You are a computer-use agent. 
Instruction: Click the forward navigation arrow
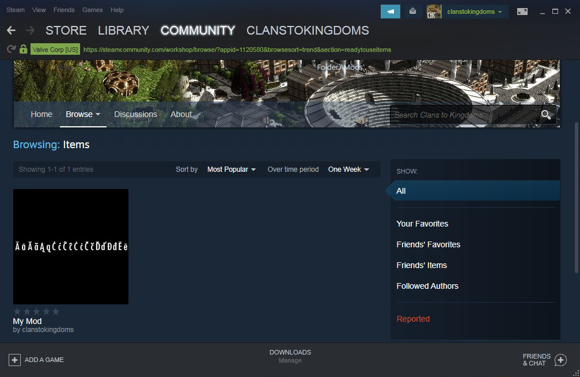tap(31, 31)
